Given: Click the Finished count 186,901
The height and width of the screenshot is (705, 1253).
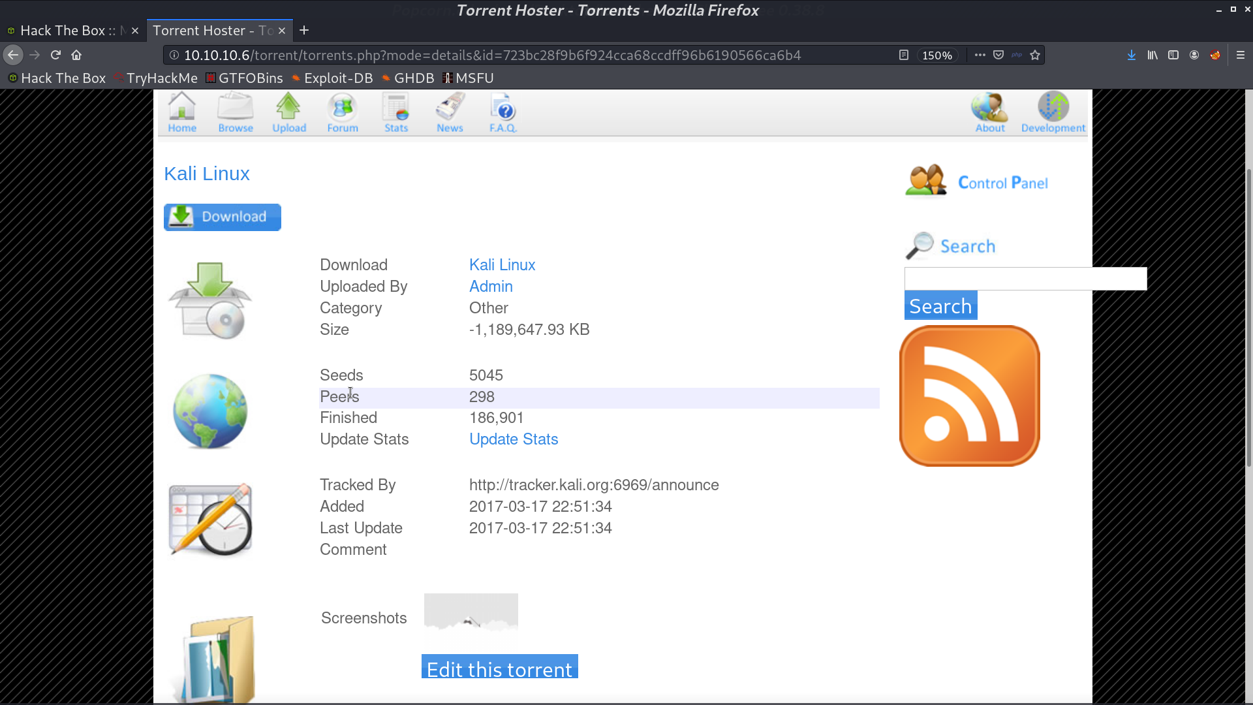Looking at the screenshot, I should pos(496,418).
